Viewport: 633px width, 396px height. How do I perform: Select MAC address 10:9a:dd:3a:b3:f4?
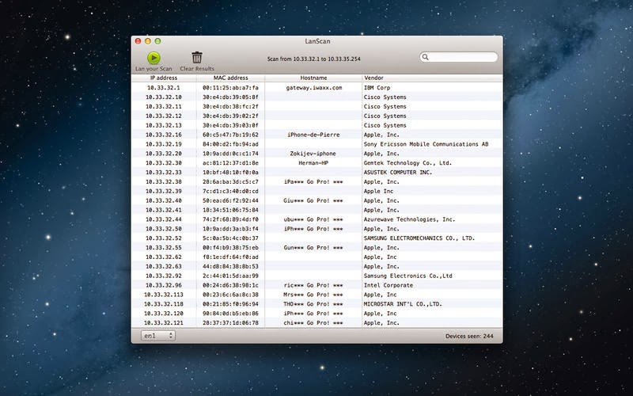230,229
